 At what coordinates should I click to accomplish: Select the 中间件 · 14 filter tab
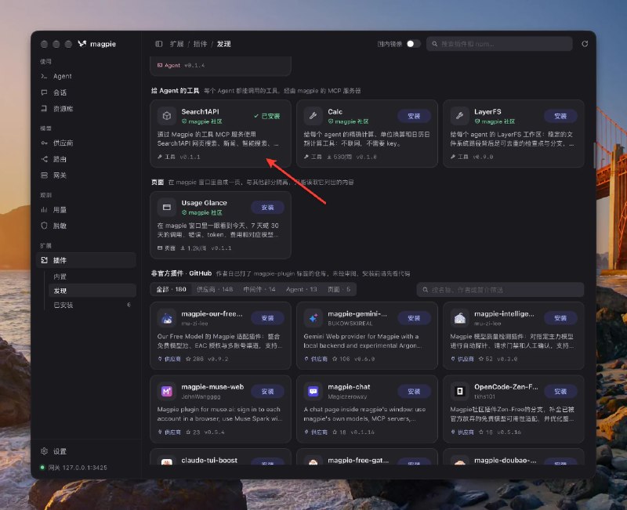click(259, 289)
